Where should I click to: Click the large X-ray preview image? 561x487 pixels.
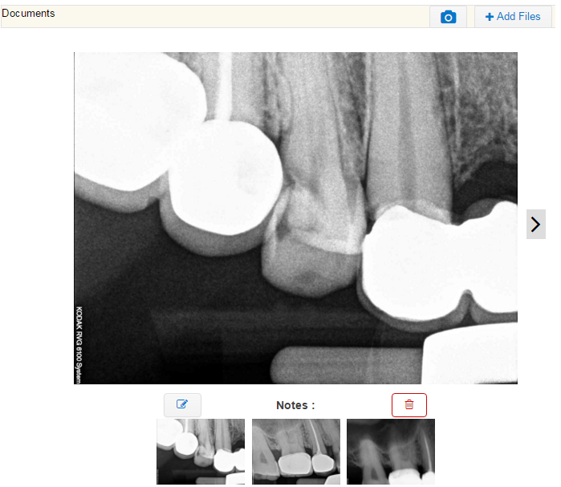295,218
